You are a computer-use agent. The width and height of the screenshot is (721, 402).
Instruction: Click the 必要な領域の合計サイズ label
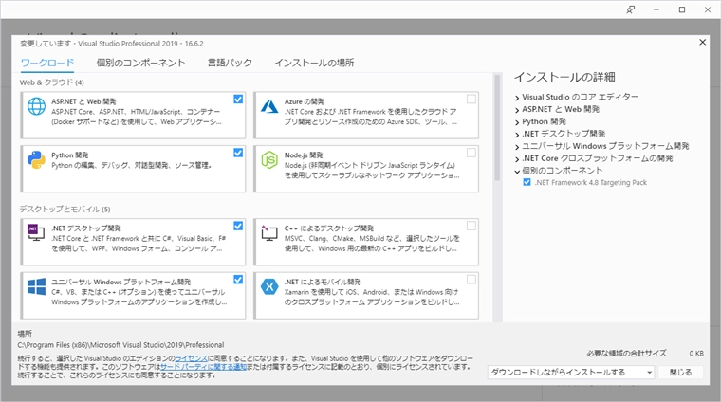(626, 354)
